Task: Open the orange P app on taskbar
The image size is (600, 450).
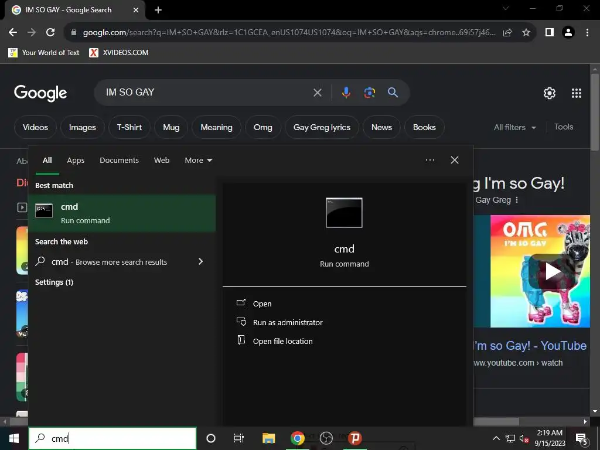Action: (x=355, y=438)
